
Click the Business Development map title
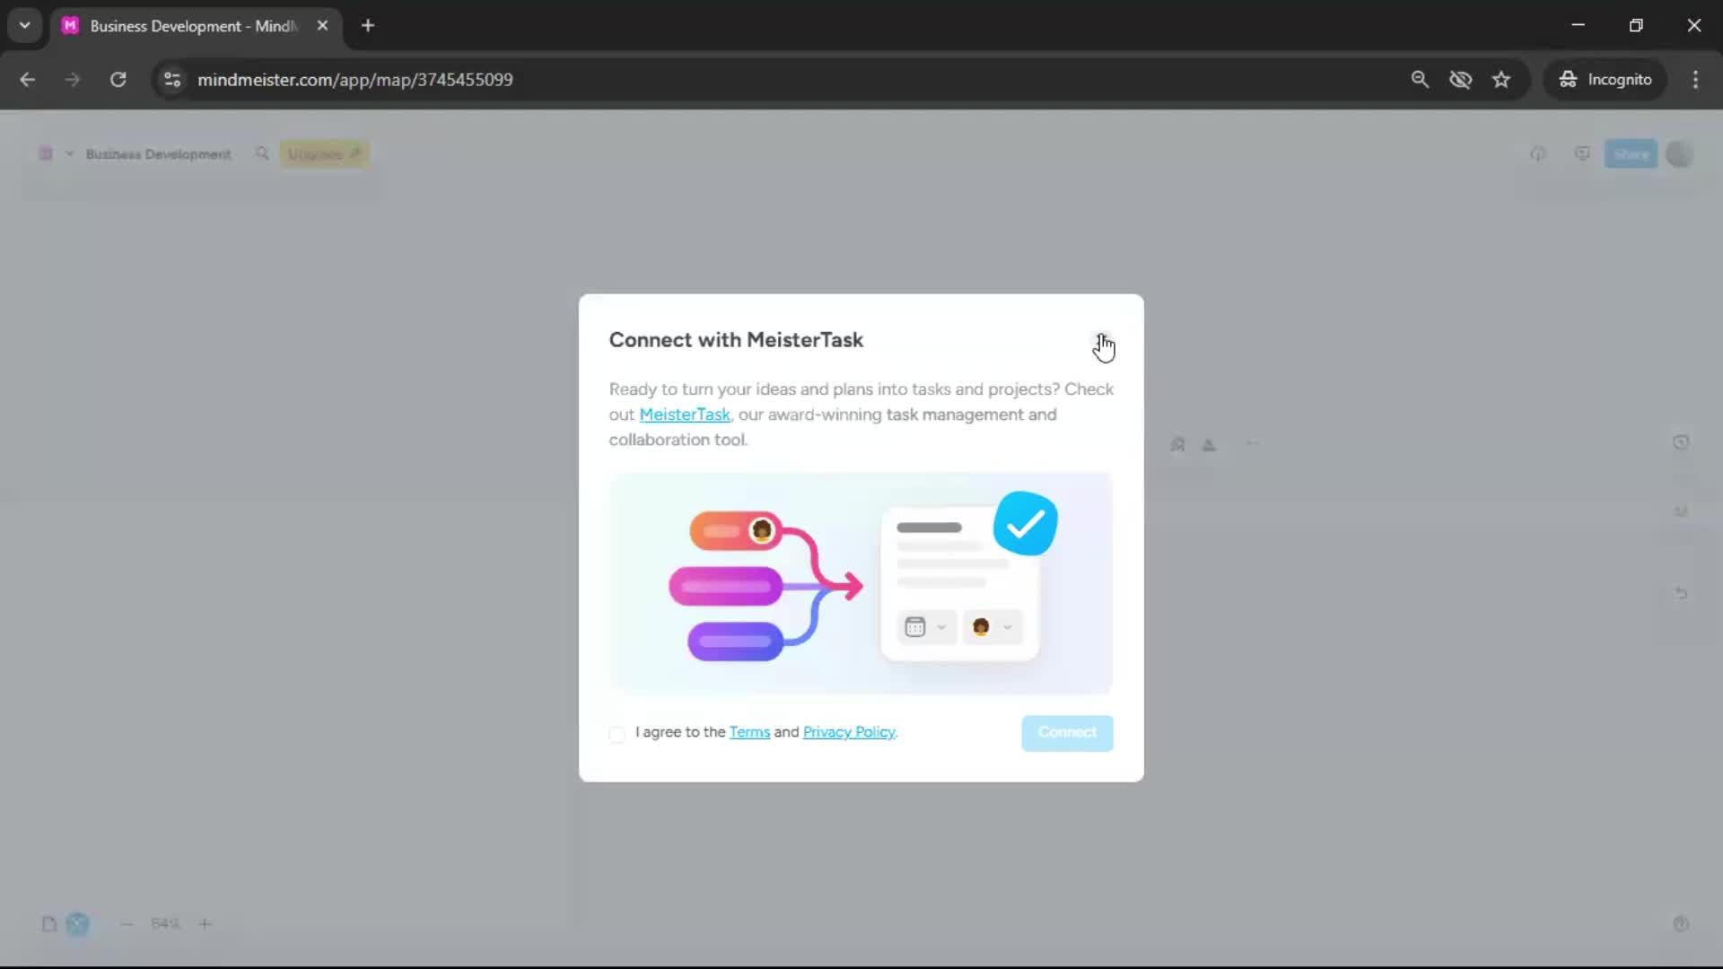(158, 154)
